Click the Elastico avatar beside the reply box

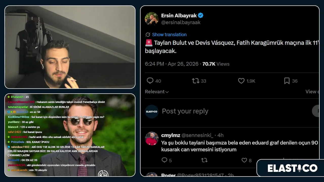(152, 111)
